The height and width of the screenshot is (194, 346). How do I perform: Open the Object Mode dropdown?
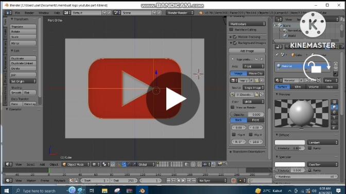(x=76, y=165)
